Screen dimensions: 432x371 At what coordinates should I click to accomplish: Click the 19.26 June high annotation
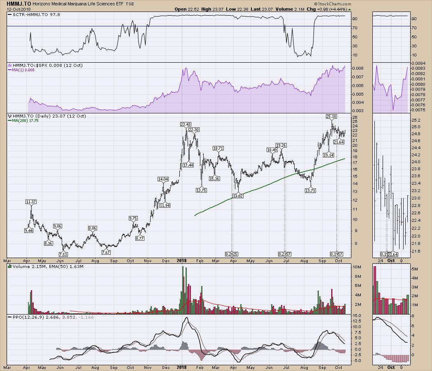point(281,145)
